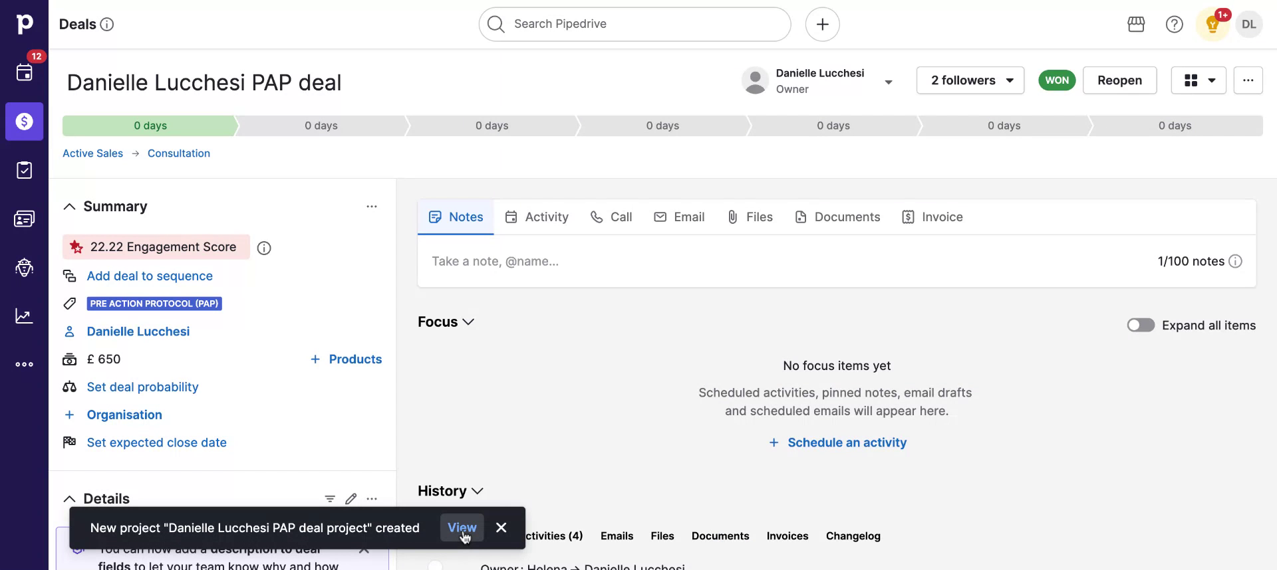Click the PRE ACTION PROTOCOL (PAP) label
This screenshot has height=570, width=1277.
pyautogui.click(x=154, y=304)
